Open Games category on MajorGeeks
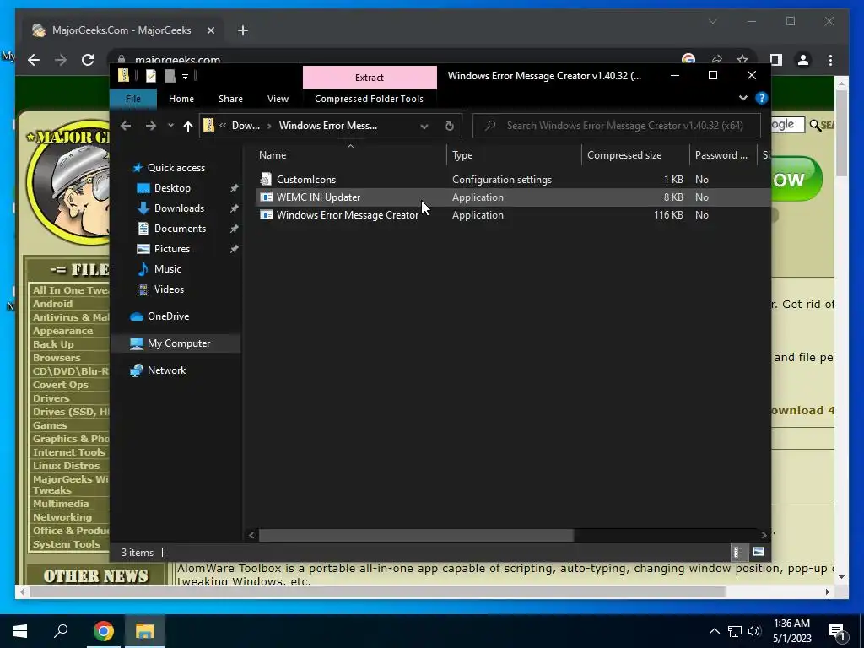864x648 pixels. pos(50,425)
